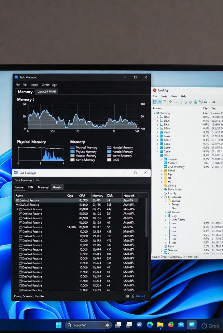Image resolution: width=223 pixels, height=333 pixels.
Task: Click the 492 disk value cell
Action: point(109,209)
